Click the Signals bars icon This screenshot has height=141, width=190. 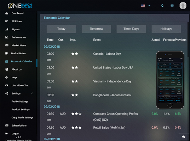click(x=7, y=29)
